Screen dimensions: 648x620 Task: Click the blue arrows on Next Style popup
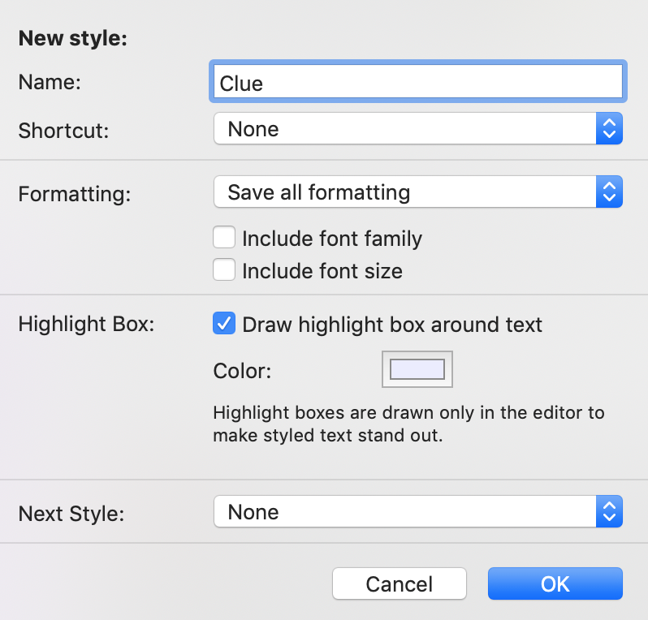click(609, 511)
